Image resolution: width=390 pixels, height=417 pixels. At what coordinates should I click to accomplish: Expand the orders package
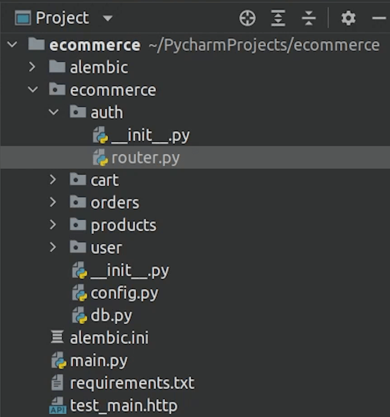pos(54,202)
